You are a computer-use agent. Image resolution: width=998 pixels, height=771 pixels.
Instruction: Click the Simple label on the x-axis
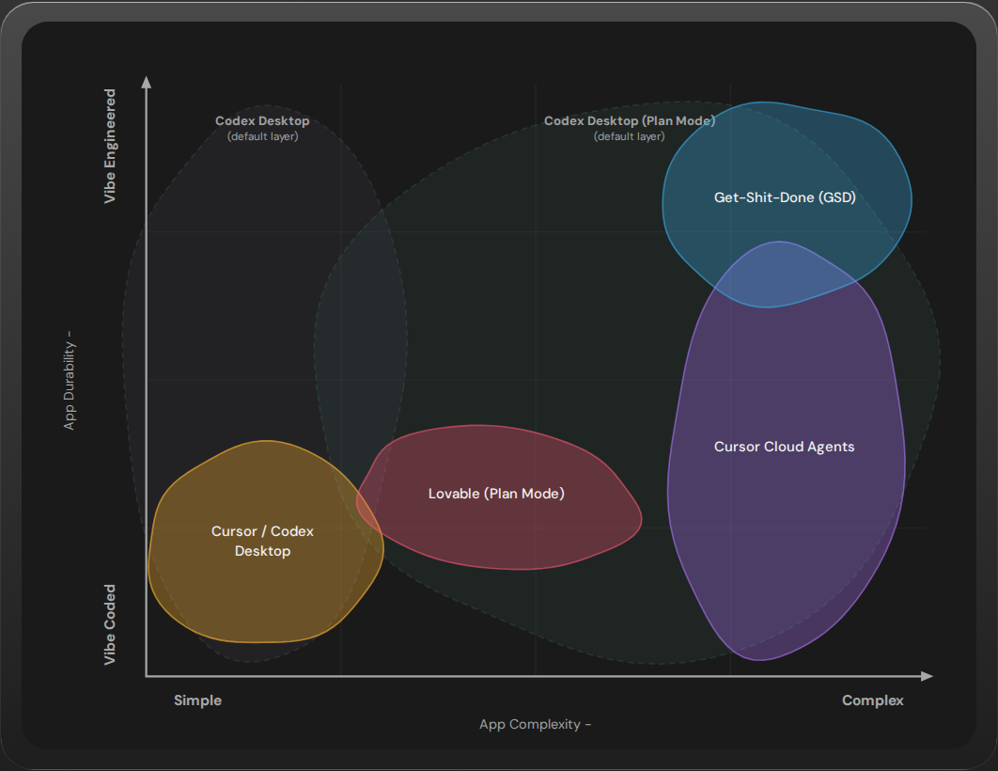tap(197, 700)
